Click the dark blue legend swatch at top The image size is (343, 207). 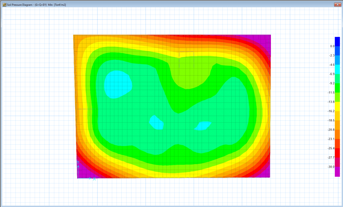337,42
